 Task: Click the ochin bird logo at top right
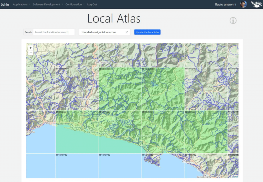tap(256, 4)
